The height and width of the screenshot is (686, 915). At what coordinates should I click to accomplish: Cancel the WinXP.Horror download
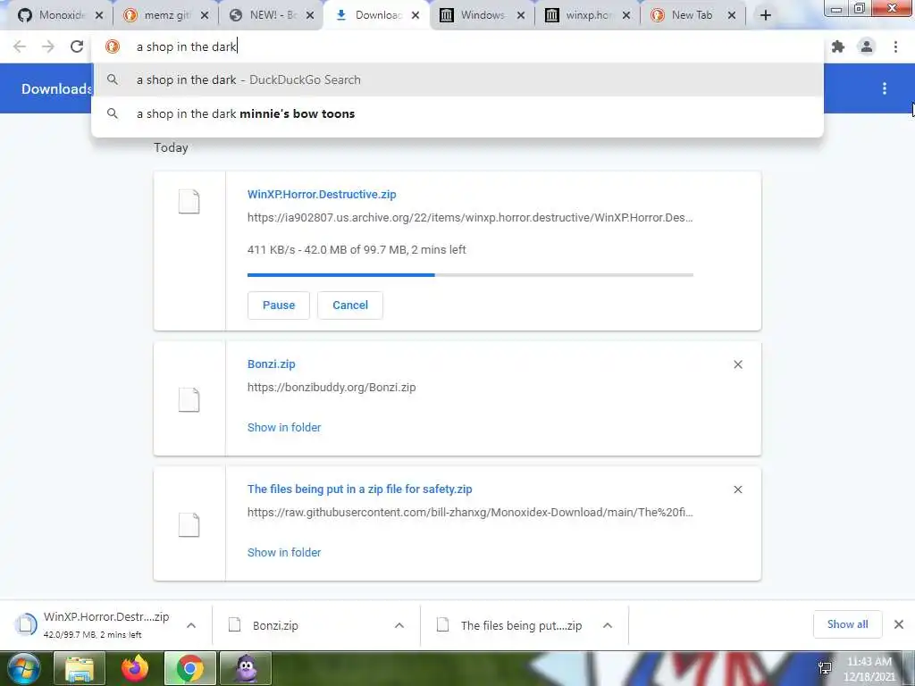(x=350, y=305)
